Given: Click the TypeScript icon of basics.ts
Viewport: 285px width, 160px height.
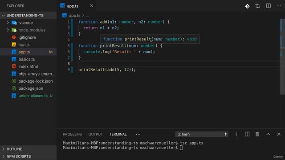Looking at the screenshot, I should (14, 59).
